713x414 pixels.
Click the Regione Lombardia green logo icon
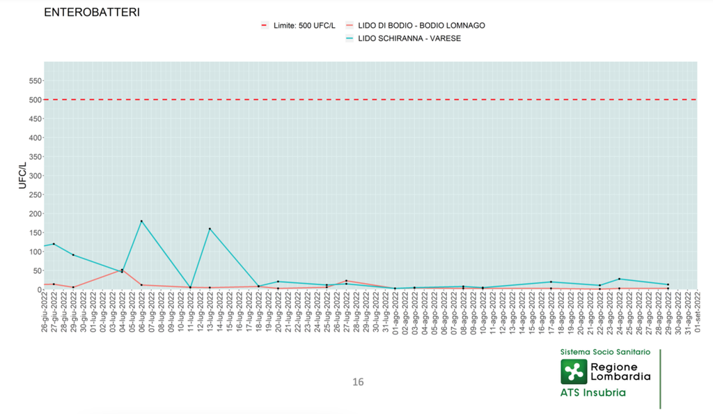click(574, 371)
